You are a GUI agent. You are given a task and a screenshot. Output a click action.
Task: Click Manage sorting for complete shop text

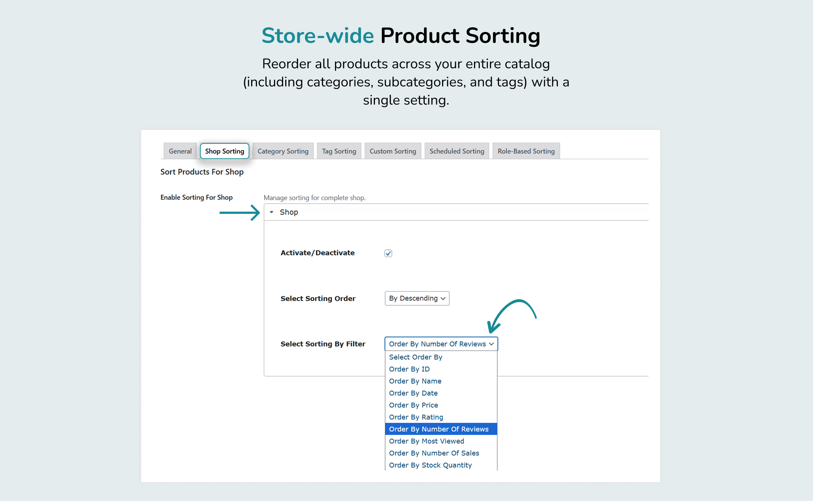[x=315, y=198]
